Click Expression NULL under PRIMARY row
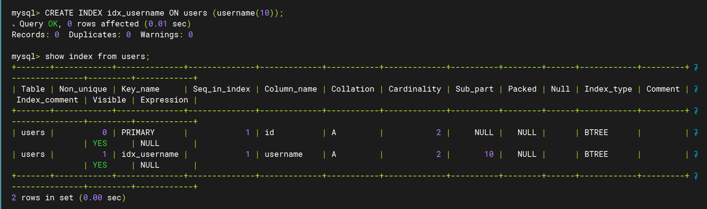 [x=150, y=143]
